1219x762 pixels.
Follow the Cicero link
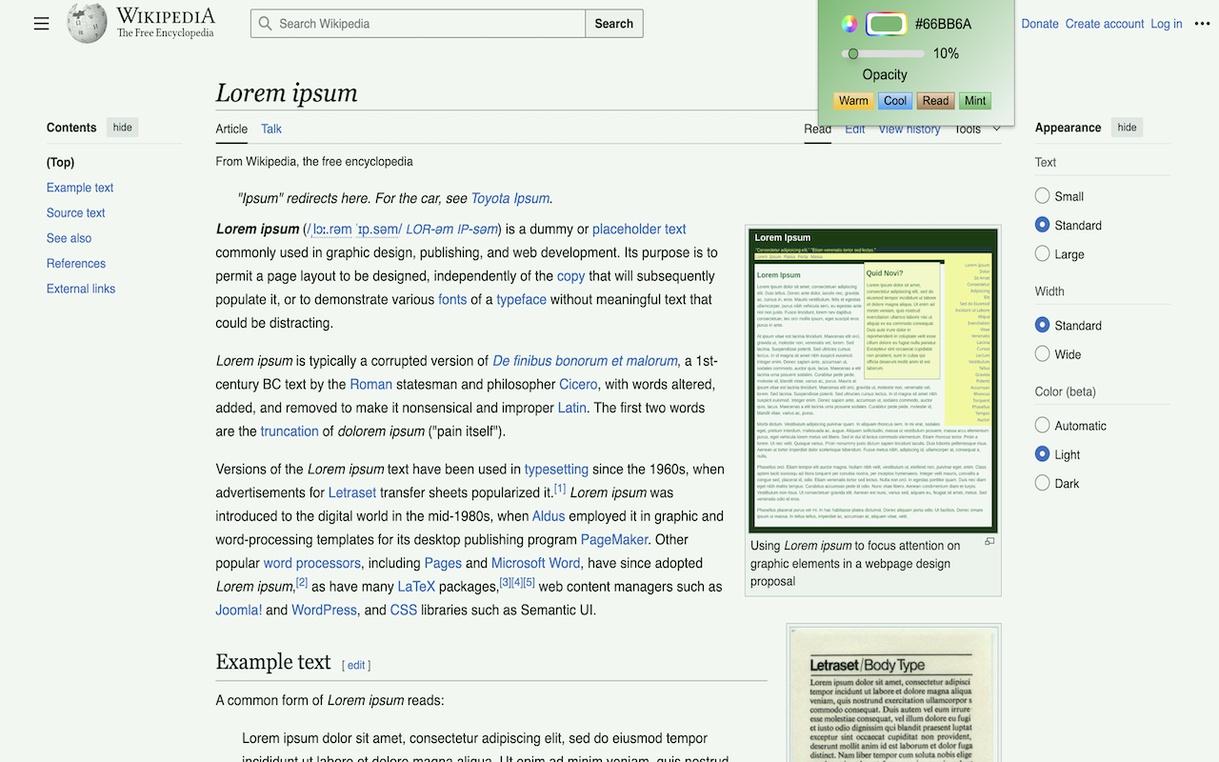(578, 384)
